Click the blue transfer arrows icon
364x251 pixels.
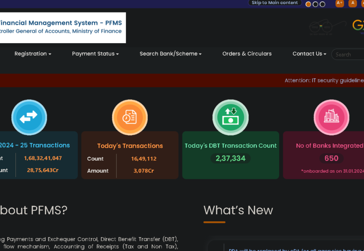pos(29,118)
